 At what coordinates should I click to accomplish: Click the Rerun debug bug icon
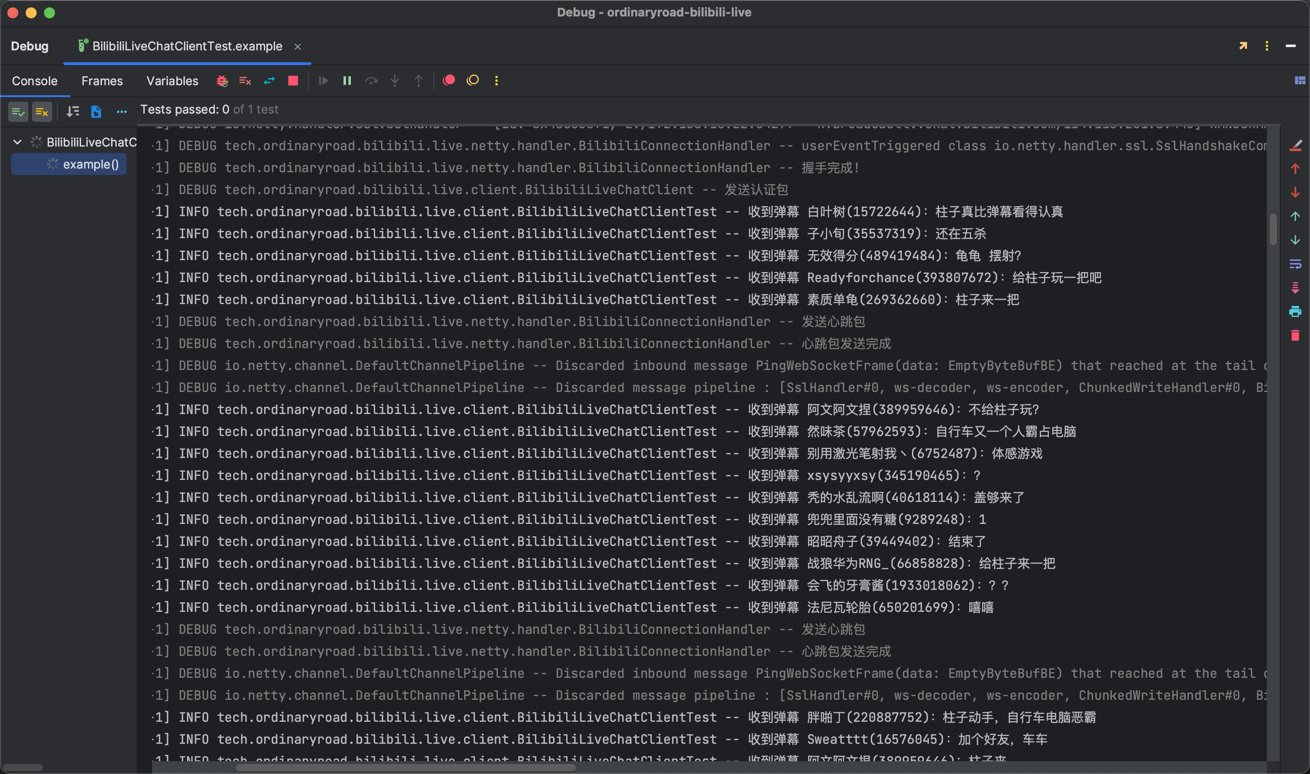point(222,81)
